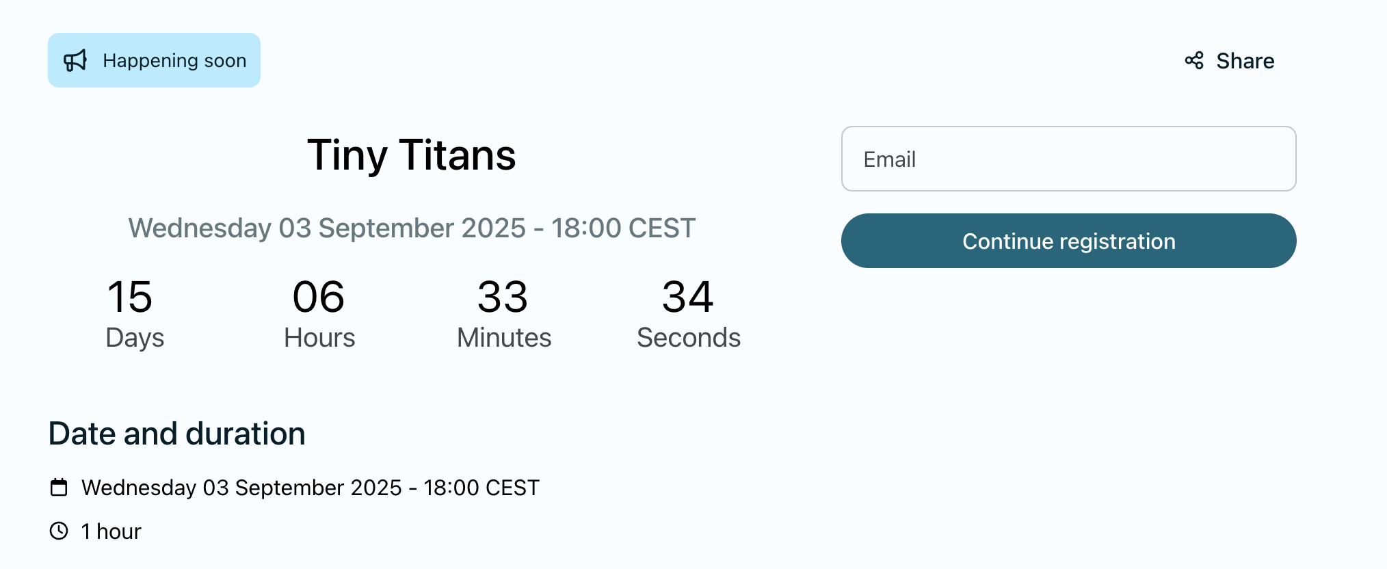Click the Minutes countdown label

tap(504, 338)
